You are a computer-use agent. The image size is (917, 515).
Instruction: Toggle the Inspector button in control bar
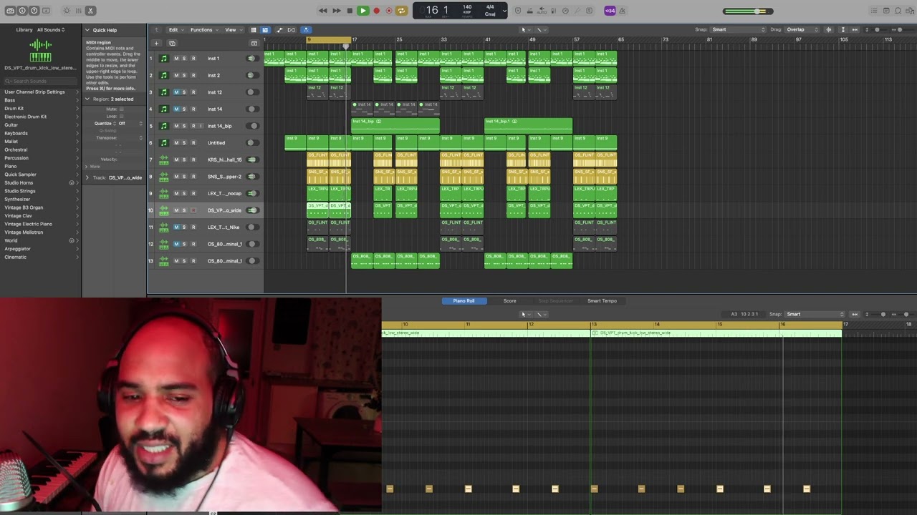pos(22,11)
